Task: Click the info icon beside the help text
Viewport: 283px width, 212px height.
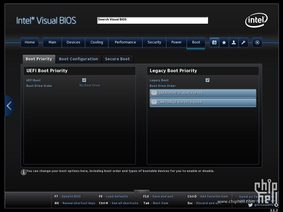Action: pos(24,172)
